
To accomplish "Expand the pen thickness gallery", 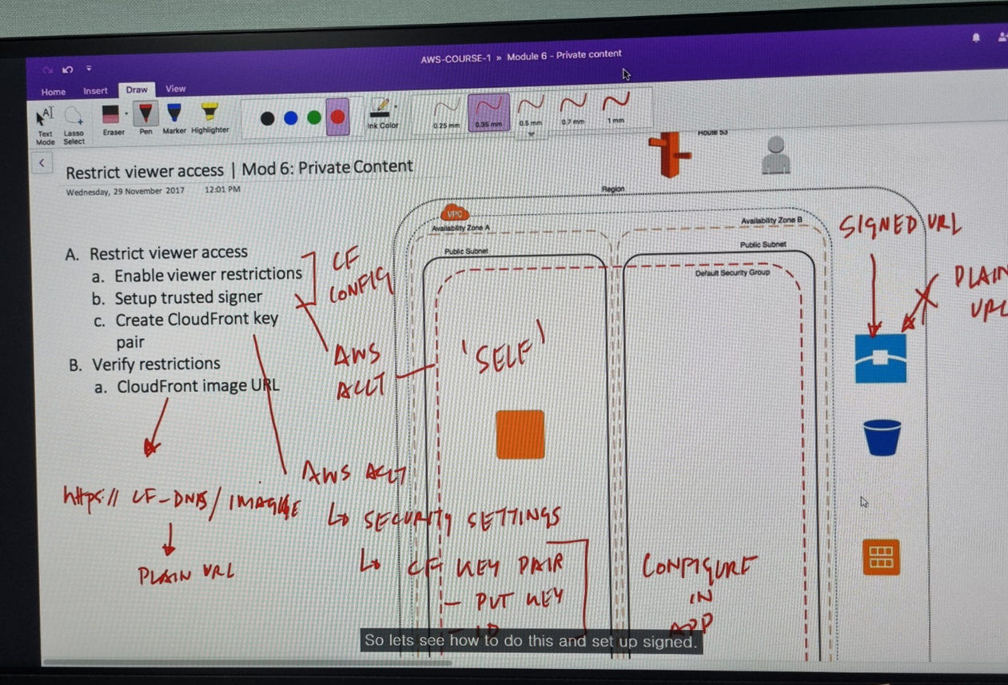I will (532, 134).
